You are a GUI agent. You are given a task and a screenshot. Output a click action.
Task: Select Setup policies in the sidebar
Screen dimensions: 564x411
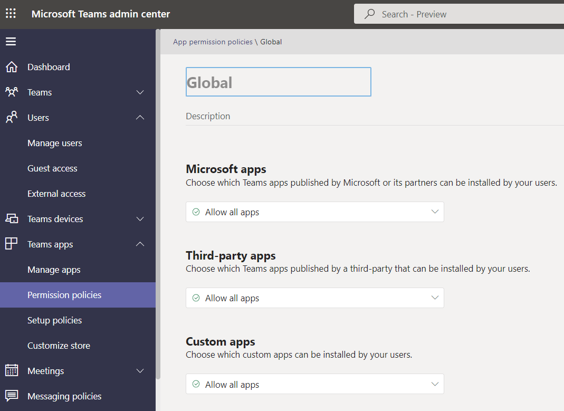point(54,320)
